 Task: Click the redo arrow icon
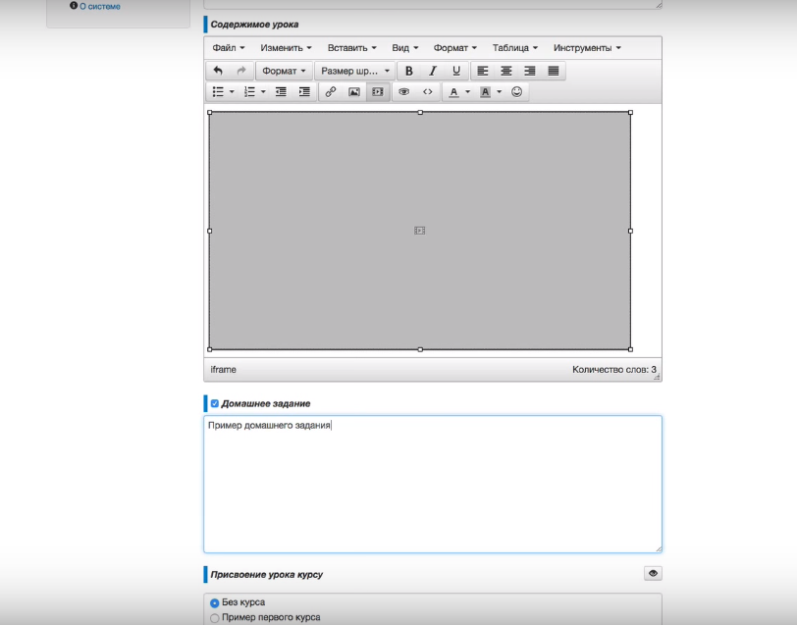coord(241,71)
